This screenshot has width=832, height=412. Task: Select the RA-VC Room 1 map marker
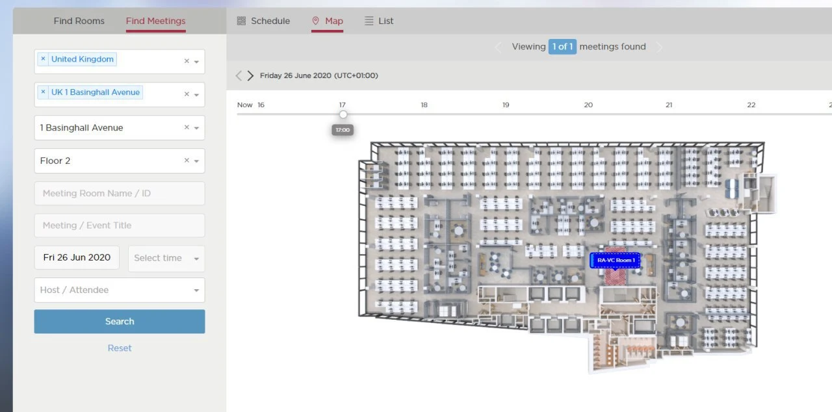(615, 261)
